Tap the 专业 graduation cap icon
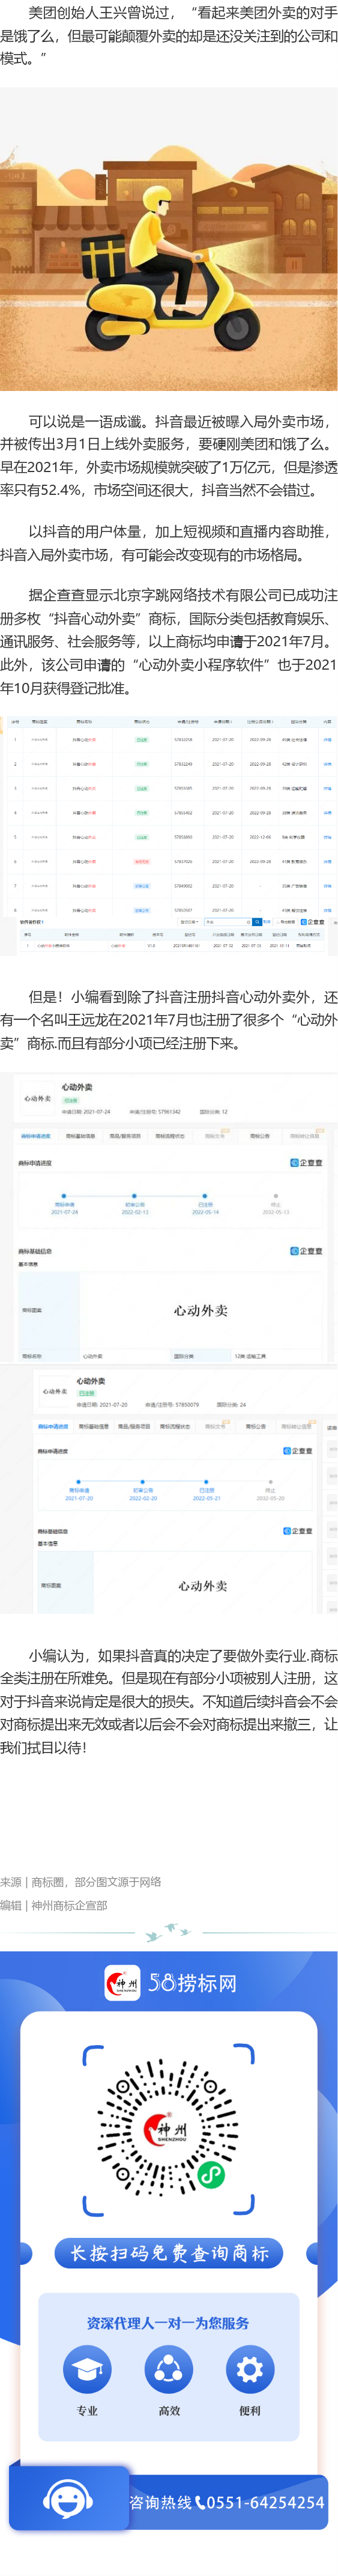This screenshot has height=2576, width=338. (87, 2370)
